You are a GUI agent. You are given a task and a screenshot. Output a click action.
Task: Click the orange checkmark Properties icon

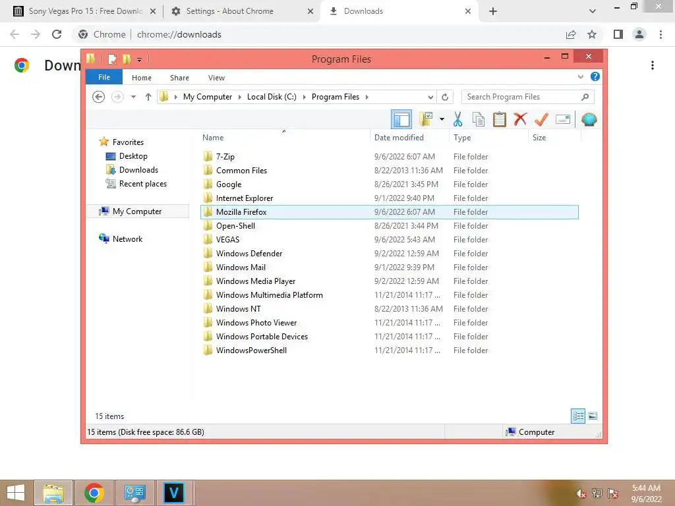pyautogui.click(x=541, y=119)
